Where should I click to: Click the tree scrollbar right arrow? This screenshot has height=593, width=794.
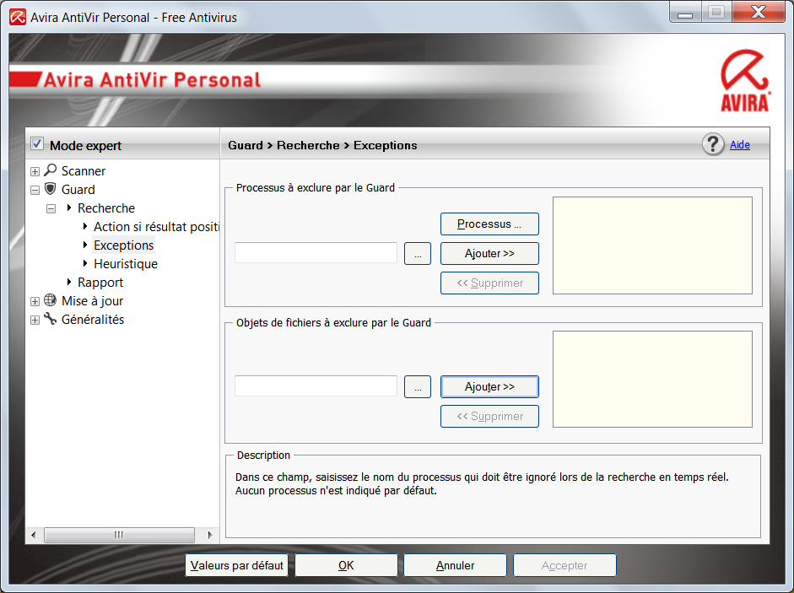[x=210, y=535]
